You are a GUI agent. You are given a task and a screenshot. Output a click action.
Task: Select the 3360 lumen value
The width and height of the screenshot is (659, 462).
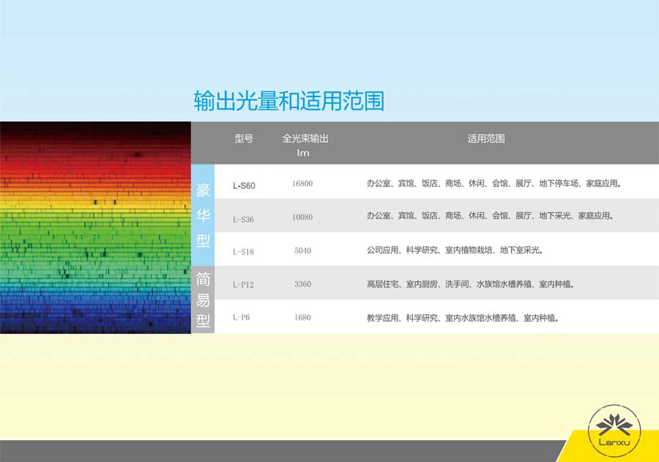tap(302, 284)
